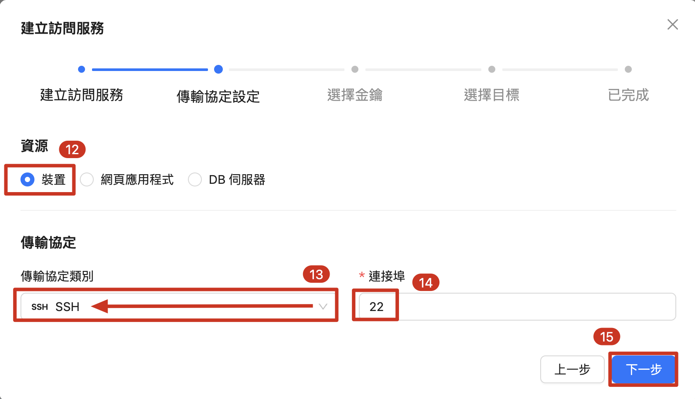Viewport: 695px width, 399px height.
Task: Click the first step dot above 建立訪問服務
Action: [82, 69]
